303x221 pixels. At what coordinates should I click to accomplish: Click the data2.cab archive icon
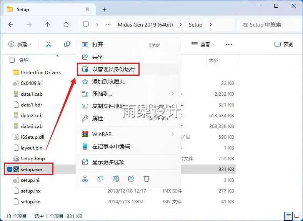pyautogui.click(x=16, y=116)
